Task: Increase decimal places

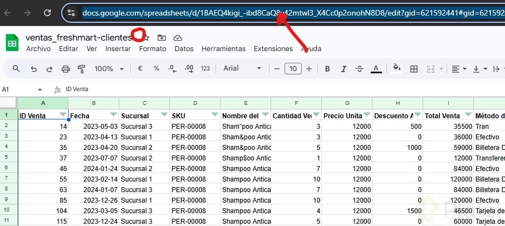Action: [x=189, y=69]
